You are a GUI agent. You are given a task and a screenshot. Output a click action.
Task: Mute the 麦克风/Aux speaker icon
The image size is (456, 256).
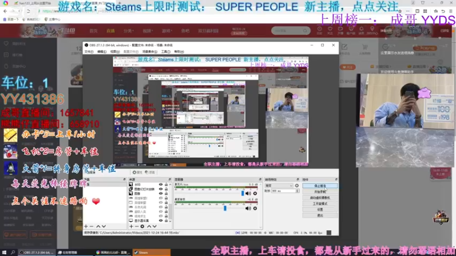248,193
